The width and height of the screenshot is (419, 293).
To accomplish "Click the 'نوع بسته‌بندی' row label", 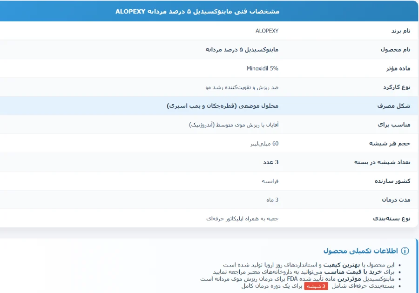I will pos(392,219).
